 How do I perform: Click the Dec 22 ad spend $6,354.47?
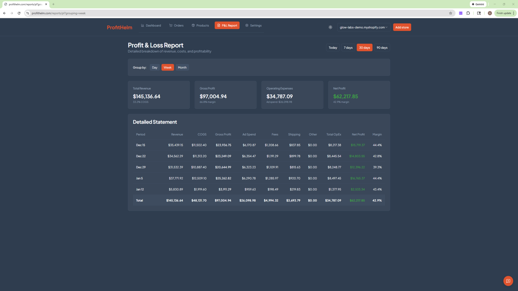click(x=249, y=156)
